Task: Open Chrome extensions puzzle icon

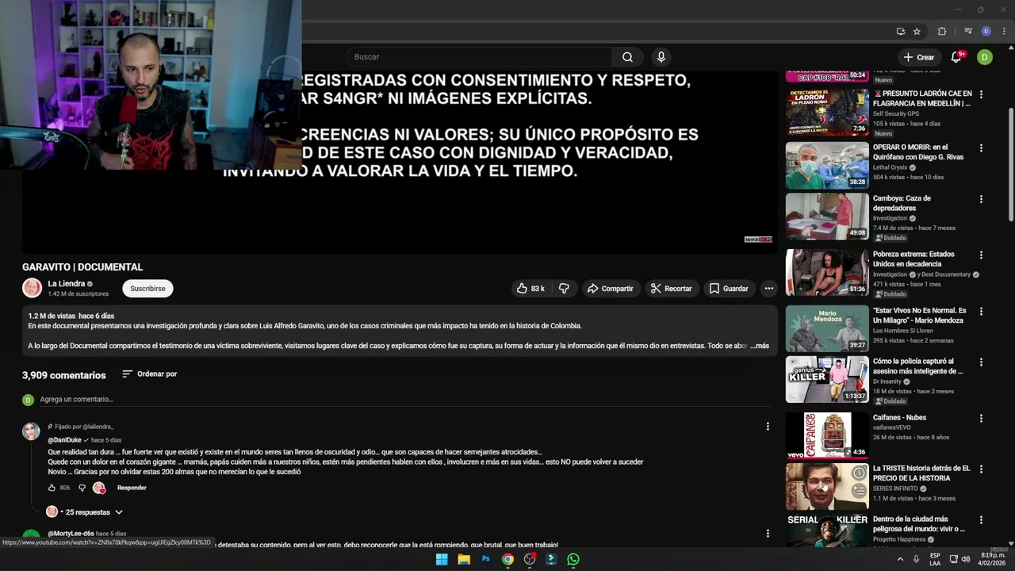Action: [x=942, y=32]
